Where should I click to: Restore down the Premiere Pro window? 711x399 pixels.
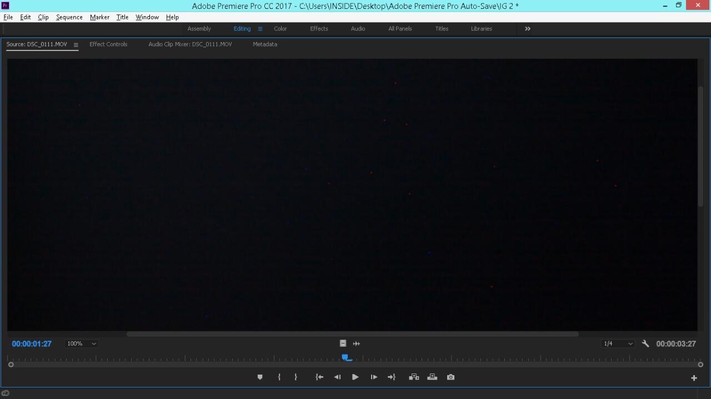click(679, 6)
